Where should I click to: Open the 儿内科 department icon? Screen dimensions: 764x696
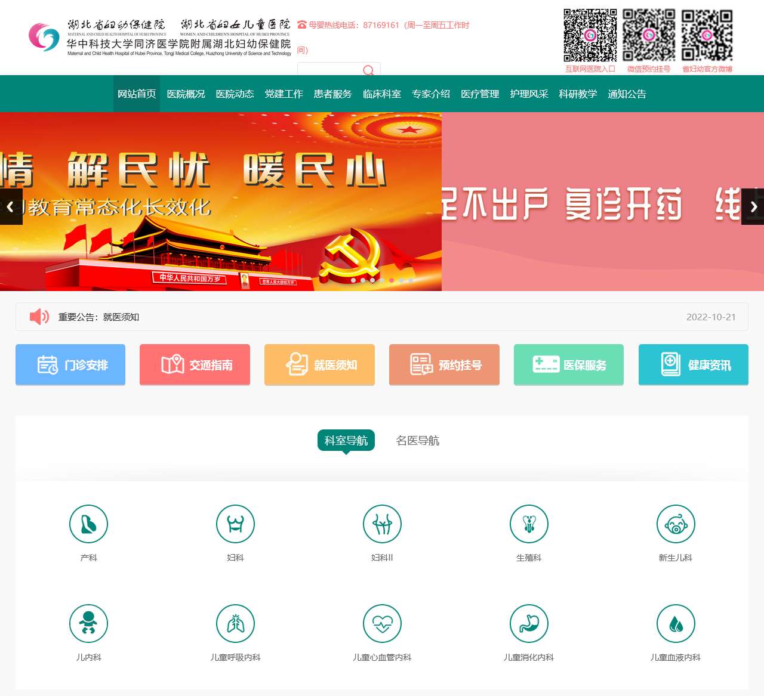(88, 623)
